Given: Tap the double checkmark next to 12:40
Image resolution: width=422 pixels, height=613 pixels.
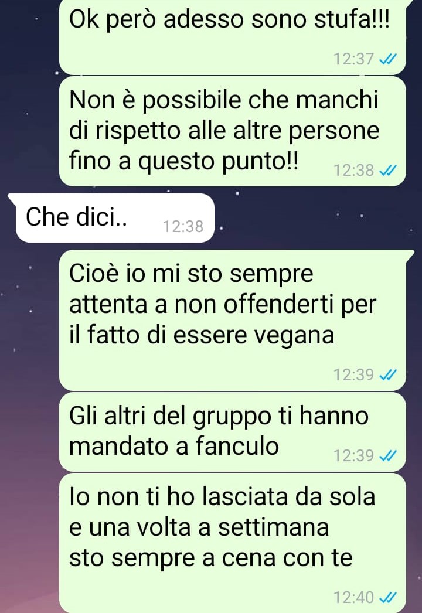Looking at the screenshot, I should click(x=389, y=598).
